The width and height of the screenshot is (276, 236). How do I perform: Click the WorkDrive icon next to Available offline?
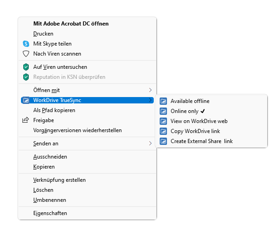click(163, 101)
